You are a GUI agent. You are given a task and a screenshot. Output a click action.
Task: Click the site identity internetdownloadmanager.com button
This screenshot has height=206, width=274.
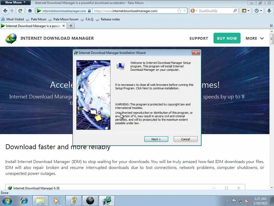(64, 11)
